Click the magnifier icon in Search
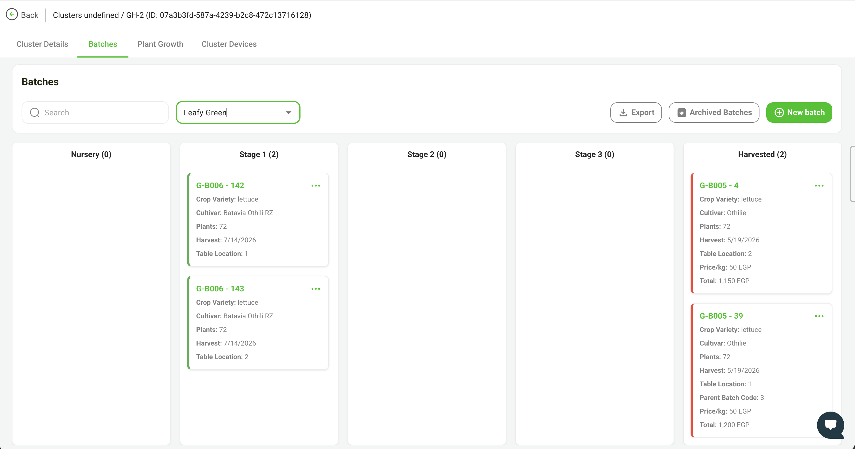This screenshot has height=449, width=855. point(35,113)
